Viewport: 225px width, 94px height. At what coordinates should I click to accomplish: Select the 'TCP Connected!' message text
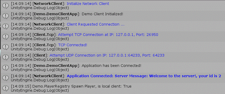coord(72,45)
